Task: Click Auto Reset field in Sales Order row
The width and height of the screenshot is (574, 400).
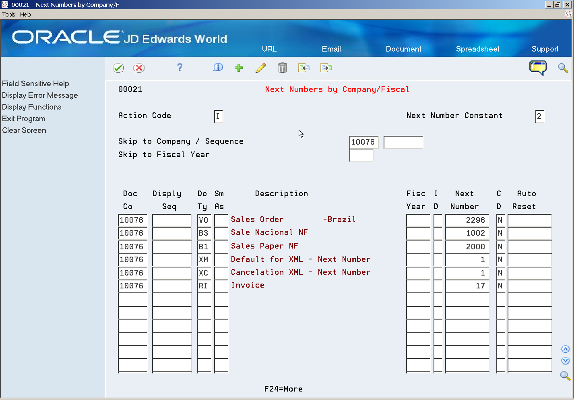Action: tap(530, 220)
